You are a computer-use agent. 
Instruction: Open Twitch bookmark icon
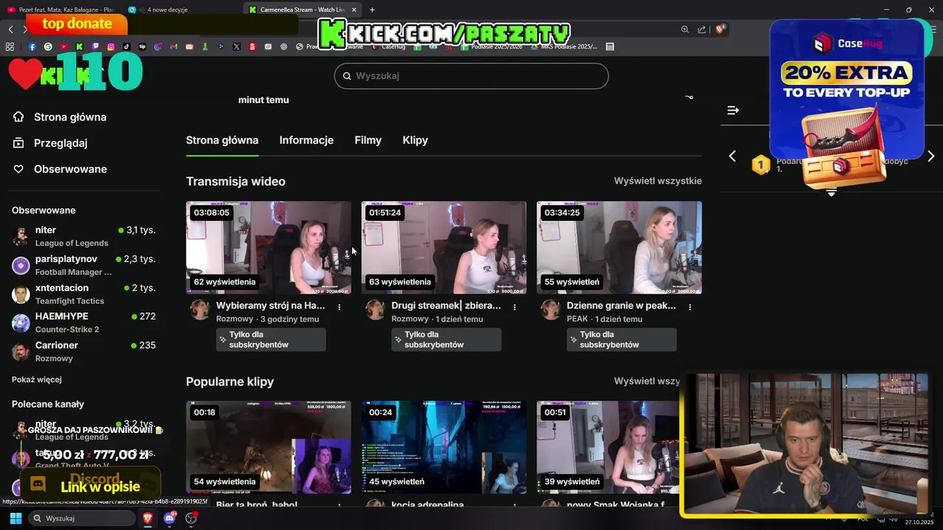click(95, 46)
